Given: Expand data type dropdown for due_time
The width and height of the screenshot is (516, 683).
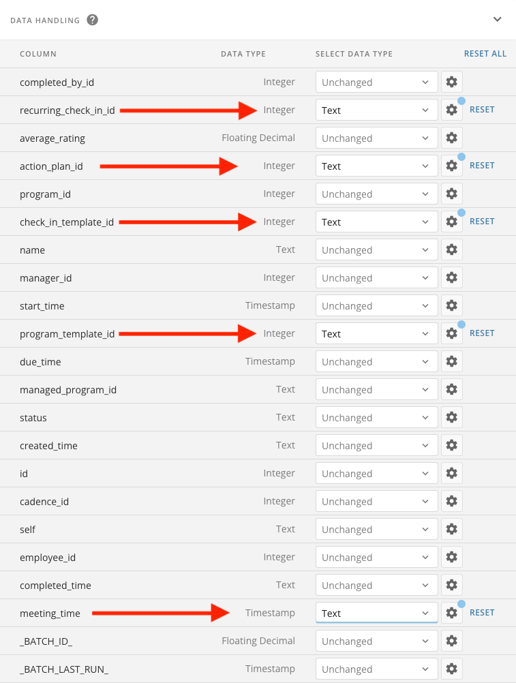Looking at the screenshot, I should (376, 362).
